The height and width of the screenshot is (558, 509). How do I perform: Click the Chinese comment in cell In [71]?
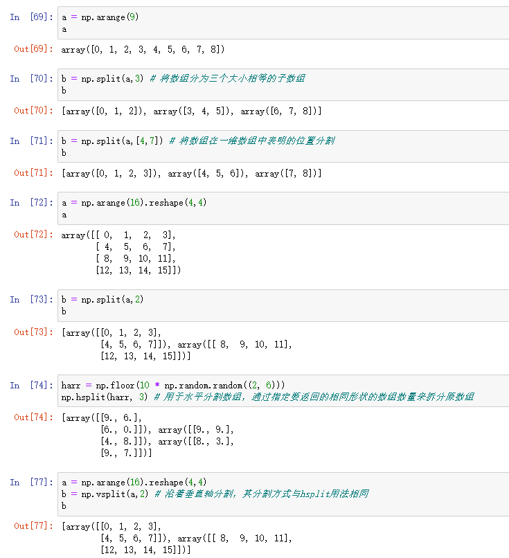pos(251,141)
